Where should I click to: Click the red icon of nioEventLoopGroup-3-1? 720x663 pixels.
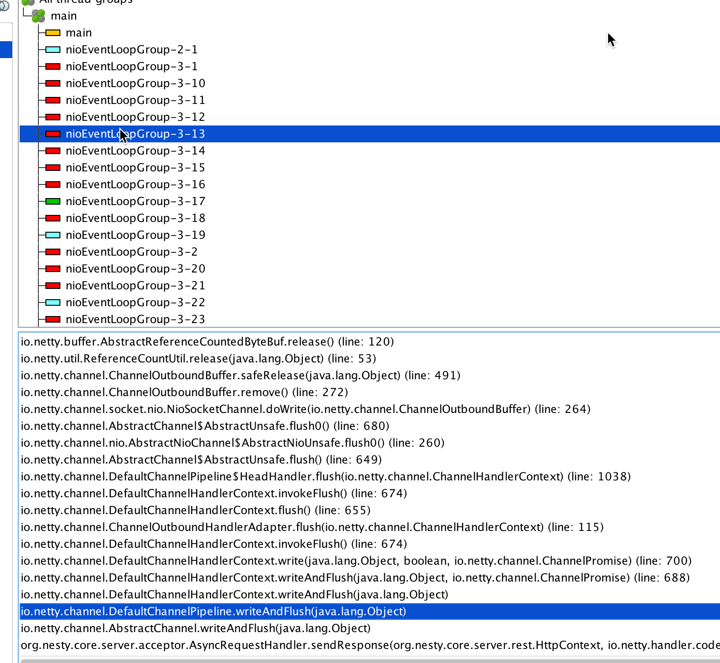(53, 66)
